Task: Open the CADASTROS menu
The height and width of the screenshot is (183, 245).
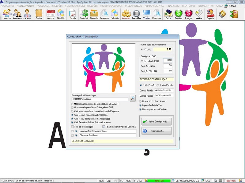Action: point(8,6)
